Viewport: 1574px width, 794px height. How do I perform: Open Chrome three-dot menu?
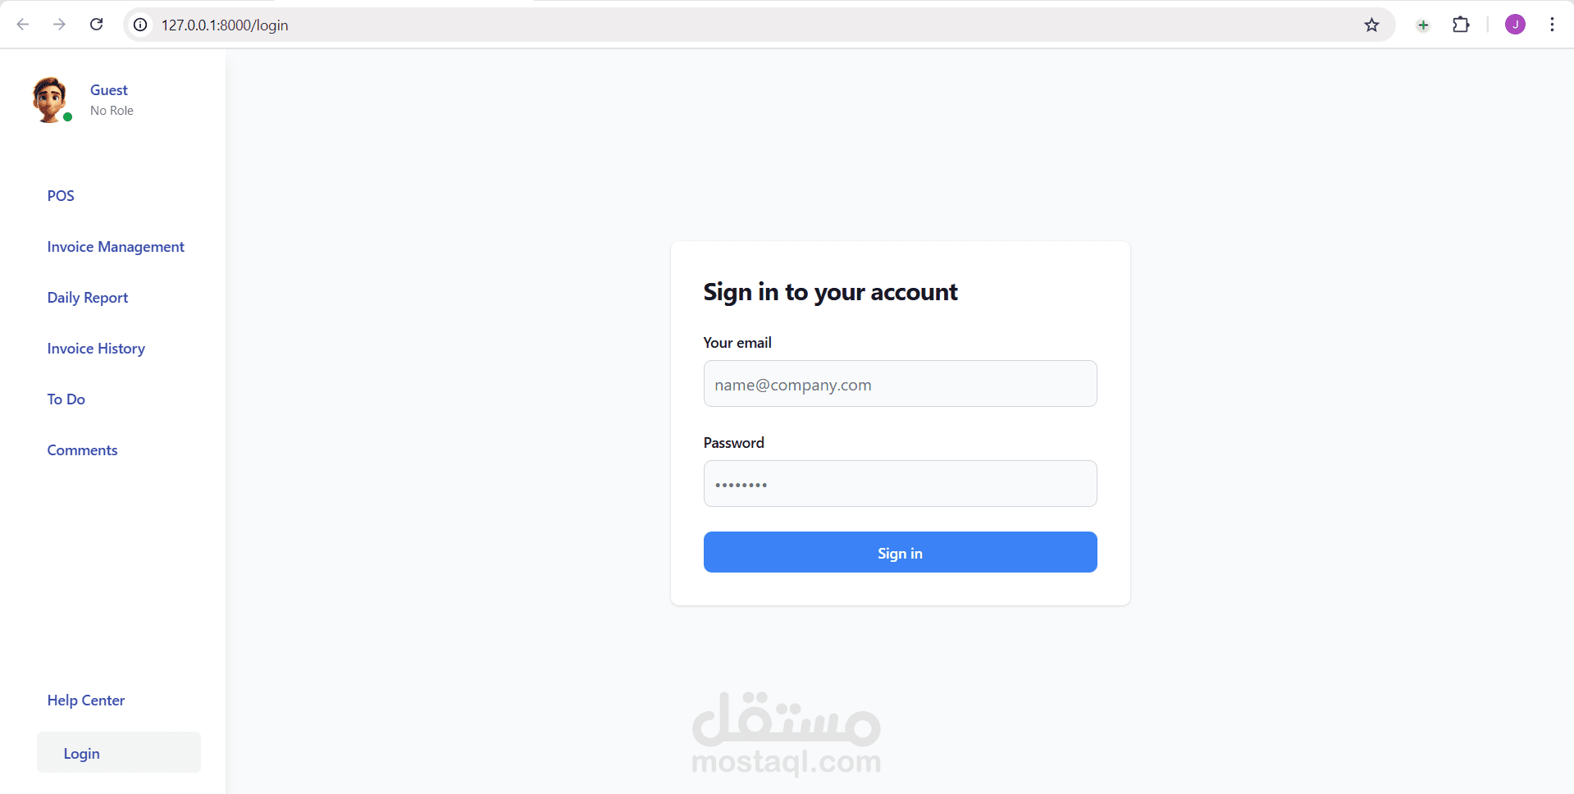click(x=1552, y=25)
